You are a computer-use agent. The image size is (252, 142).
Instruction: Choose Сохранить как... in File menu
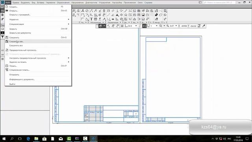(x=38, y=41)
